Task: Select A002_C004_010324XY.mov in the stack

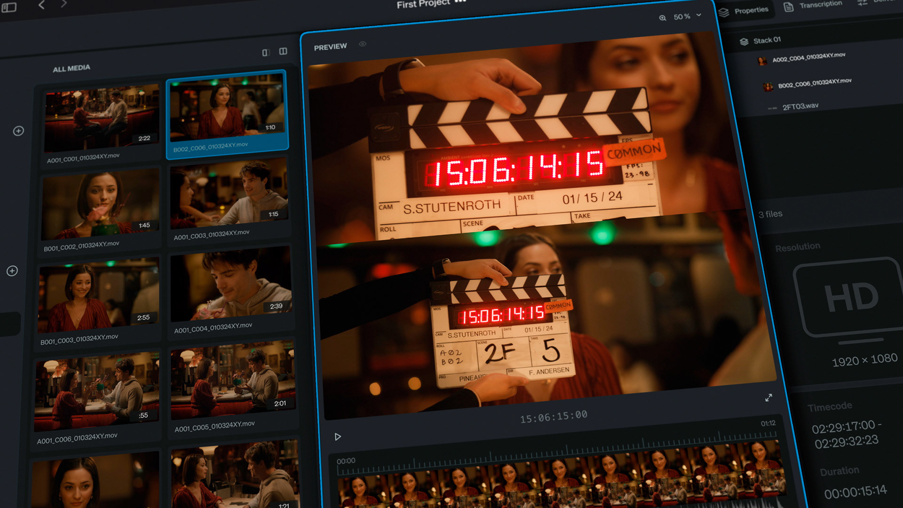Action: [808, 57]
